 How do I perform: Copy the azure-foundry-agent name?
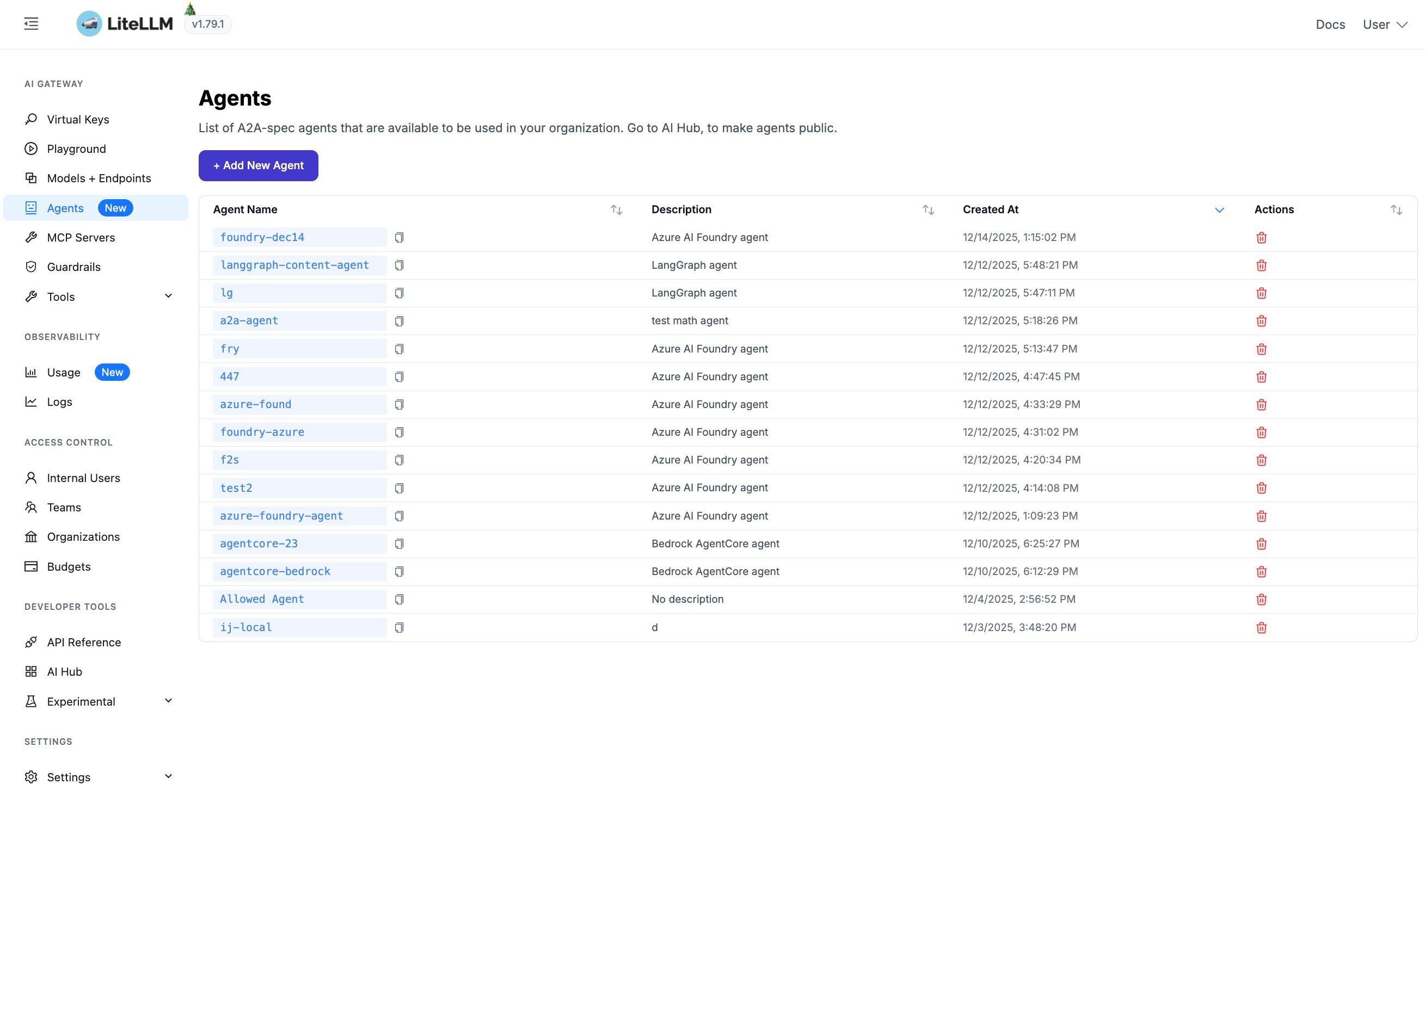coord(399,516)
